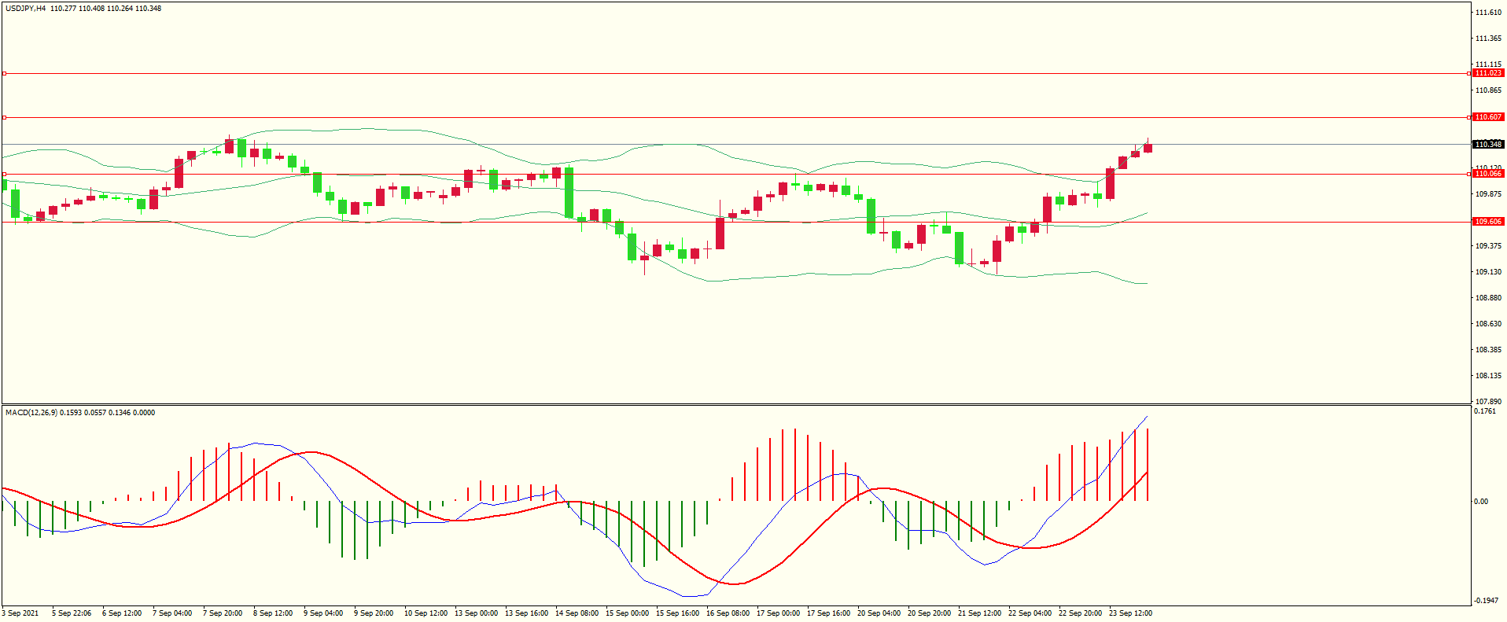Click the 22 Sep 20:00 time label
This screenshot has width=1507, height=622.
click(1080, 613)
